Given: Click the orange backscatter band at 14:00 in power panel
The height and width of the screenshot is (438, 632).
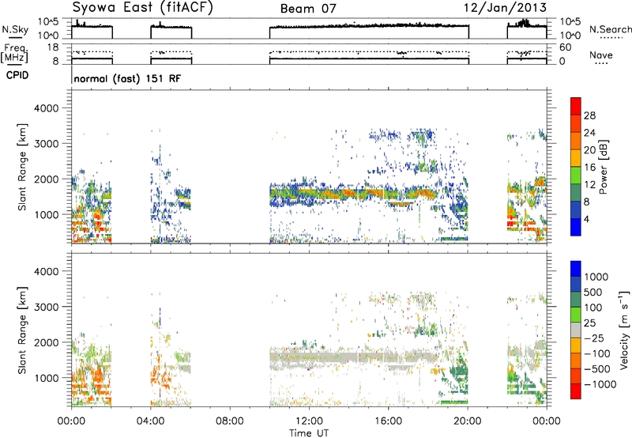Looking at the screenshot, I should coord(348,194).
